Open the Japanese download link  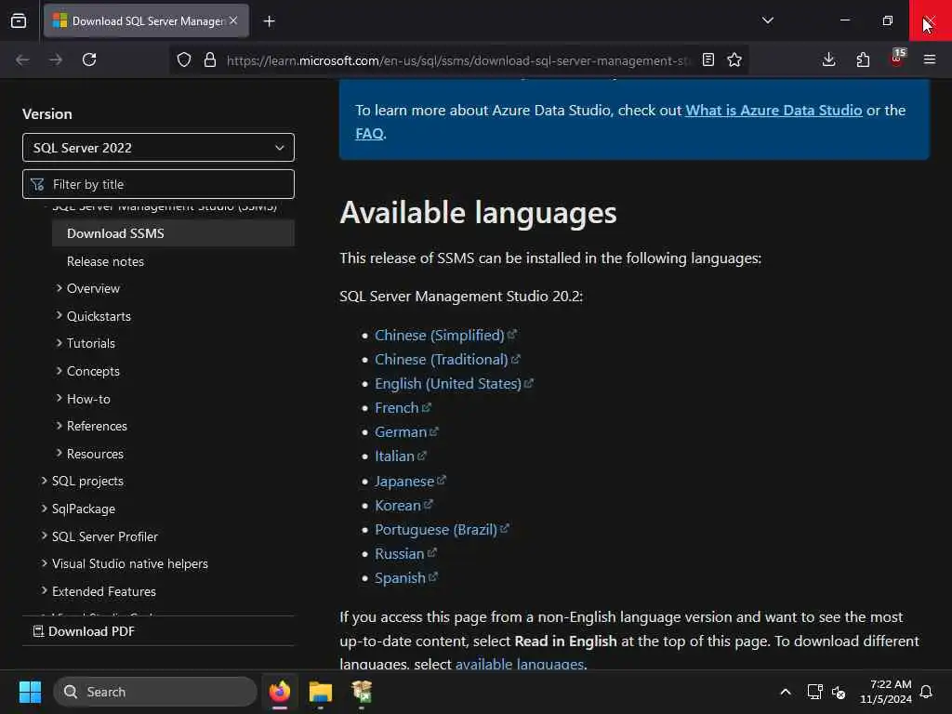tap(410, 482)
